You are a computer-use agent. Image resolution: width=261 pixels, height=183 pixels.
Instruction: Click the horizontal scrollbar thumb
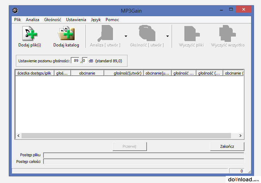click(x=126, y=136)
